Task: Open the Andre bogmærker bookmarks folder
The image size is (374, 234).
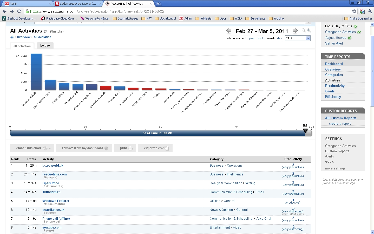Action: [x=358, y=18]
